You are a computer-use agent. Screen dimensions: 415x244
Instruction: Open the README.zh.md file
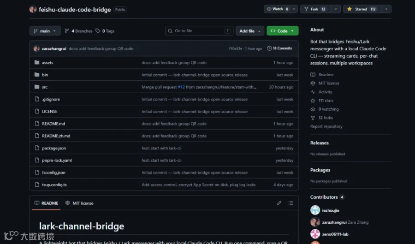tap(56, 136)
